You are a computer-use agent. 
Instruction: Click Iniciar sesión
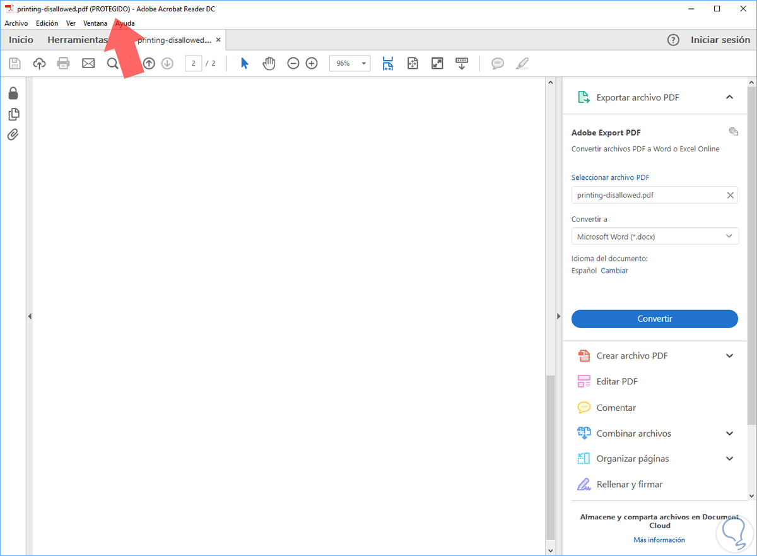coord(720,40)
